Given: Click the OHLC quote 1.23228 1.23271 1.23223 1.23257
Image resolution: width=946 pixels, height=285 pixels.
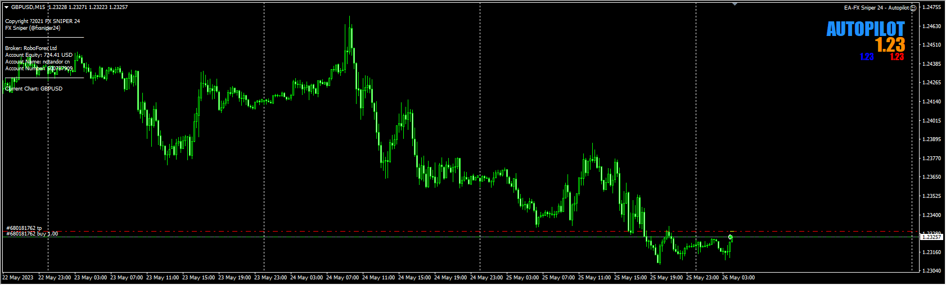Looking at the screenshot, I should [88, 7].
